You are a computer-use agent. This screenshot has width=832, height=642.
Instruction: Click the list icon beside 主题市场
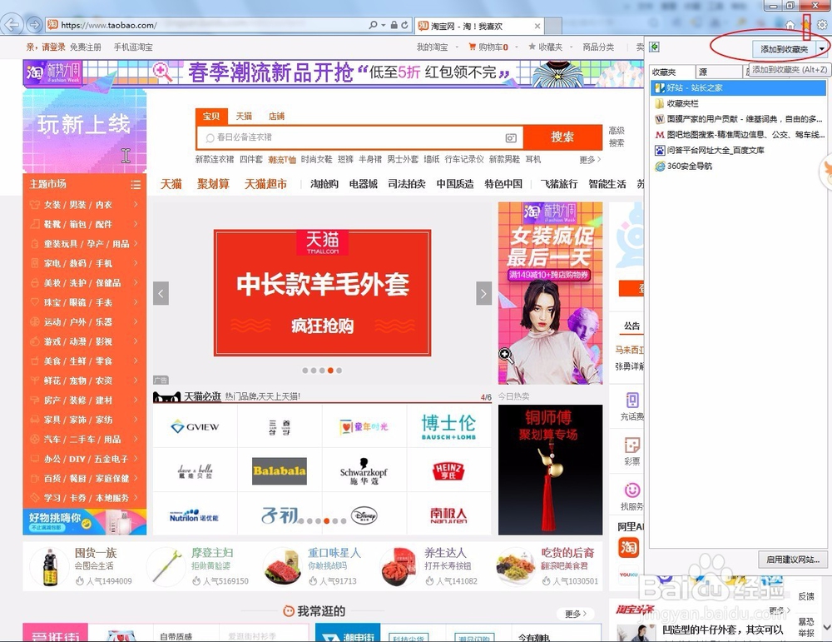coord(136,184)
